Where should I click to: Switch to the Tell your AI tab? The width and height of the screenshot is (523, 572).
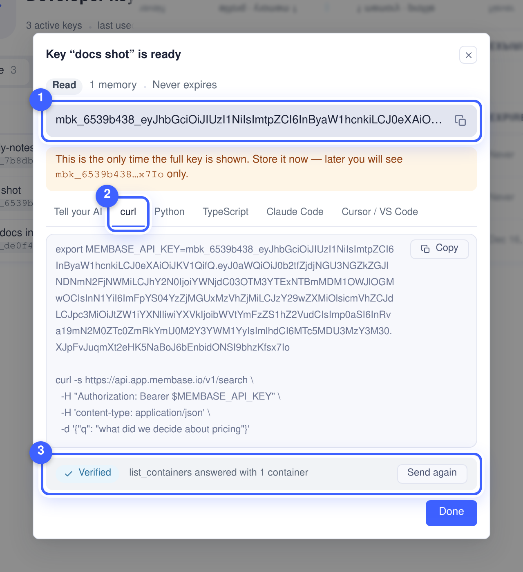(x=78, y=212)
